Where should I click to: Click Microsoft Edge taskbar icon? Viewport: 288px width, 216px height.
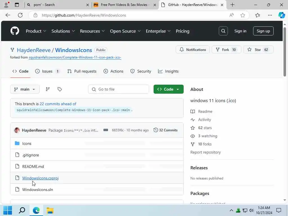pos(36,210)
